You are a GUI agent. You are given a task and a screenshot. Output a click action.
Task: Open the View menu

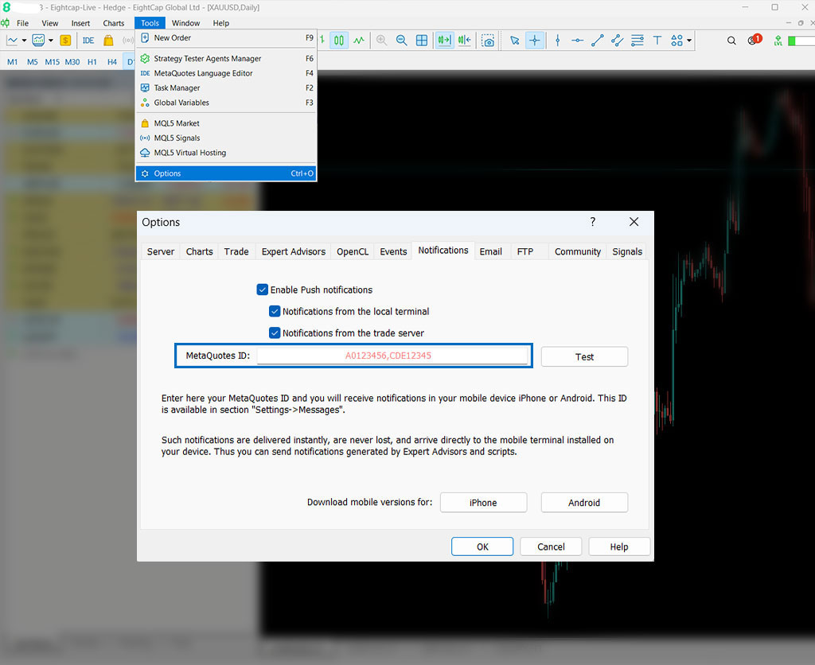coord(50,23)
